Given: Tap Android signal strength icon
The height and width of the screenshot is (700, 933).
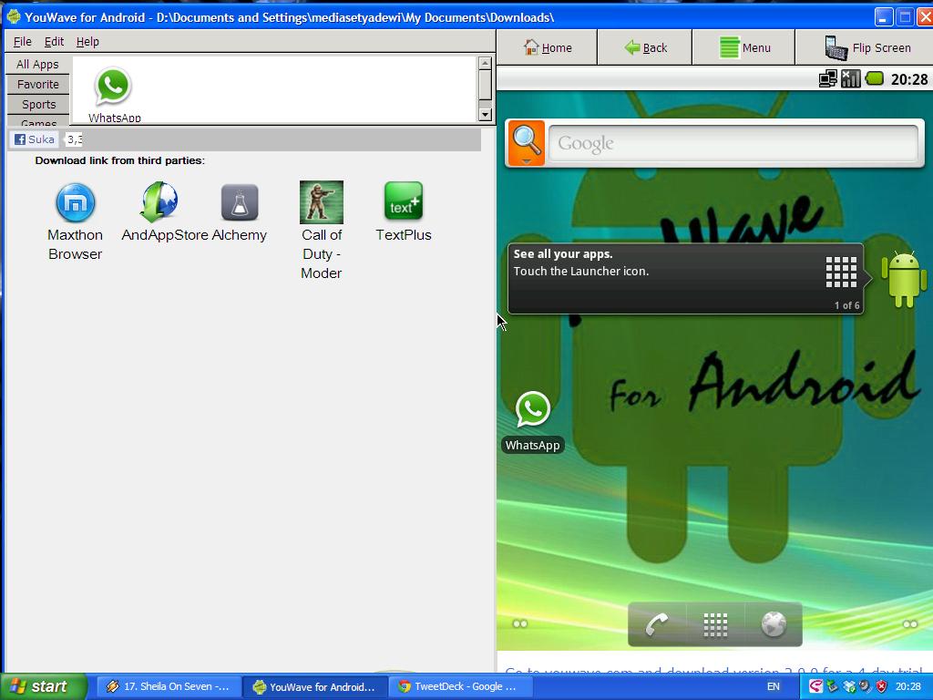Looking at the screenshot, I should pyautogui.click(x=851, y=78).
